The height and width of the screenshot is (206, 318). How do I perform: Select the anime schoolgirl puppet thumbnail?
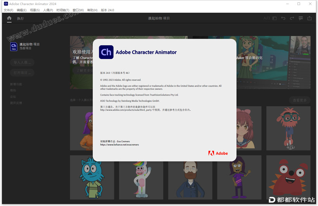coord(249,128)
